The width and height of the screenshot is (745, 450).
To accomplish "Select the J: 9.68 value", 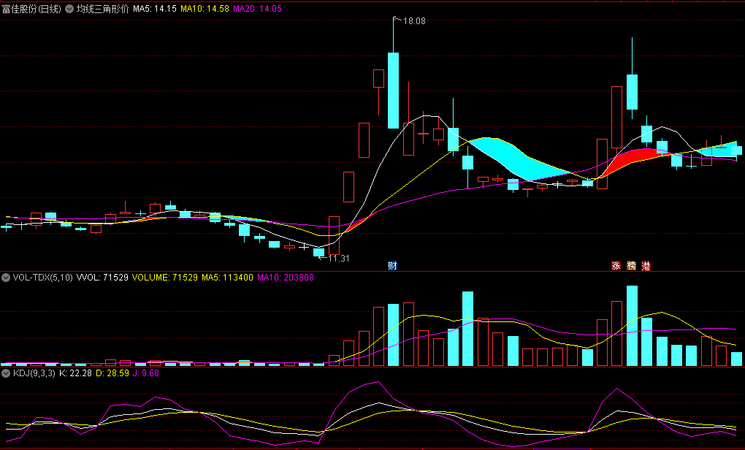I will 146,373.
